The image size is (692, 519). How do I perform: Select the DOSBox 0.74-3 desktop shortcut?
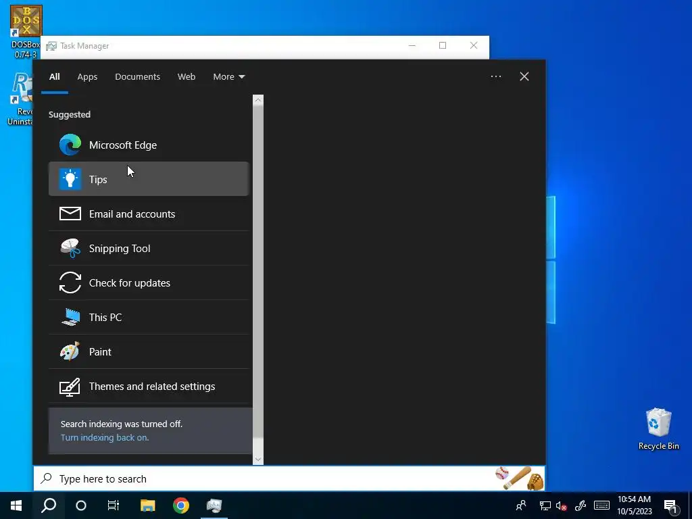tap(26, 32)
